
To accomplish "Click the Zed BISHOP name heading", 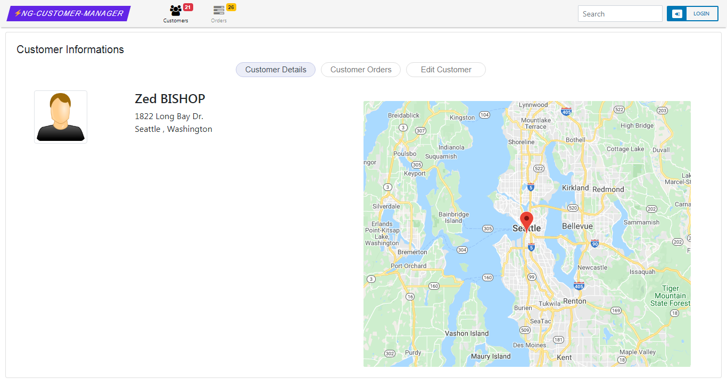I will (x=170, y=99).
